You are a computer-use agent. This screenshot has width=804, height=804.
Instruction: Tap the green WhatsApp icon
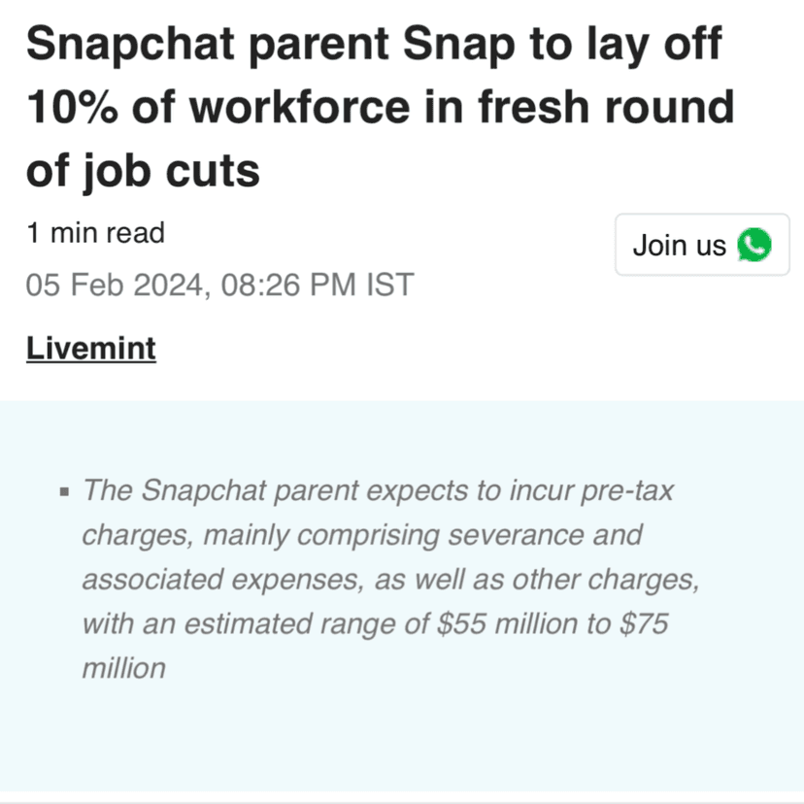(754, 245)
